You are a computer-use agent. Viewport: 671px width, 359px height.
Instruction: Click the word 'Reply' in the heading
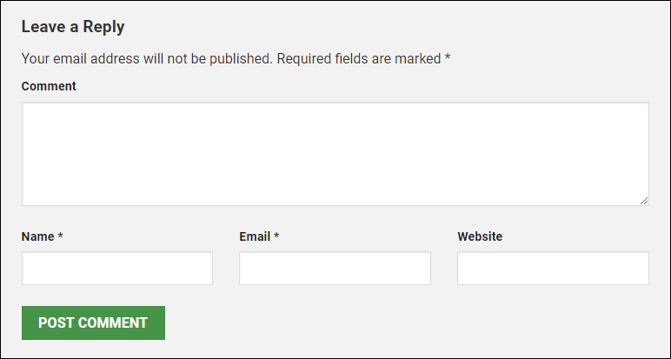click(x=103, y=27)
